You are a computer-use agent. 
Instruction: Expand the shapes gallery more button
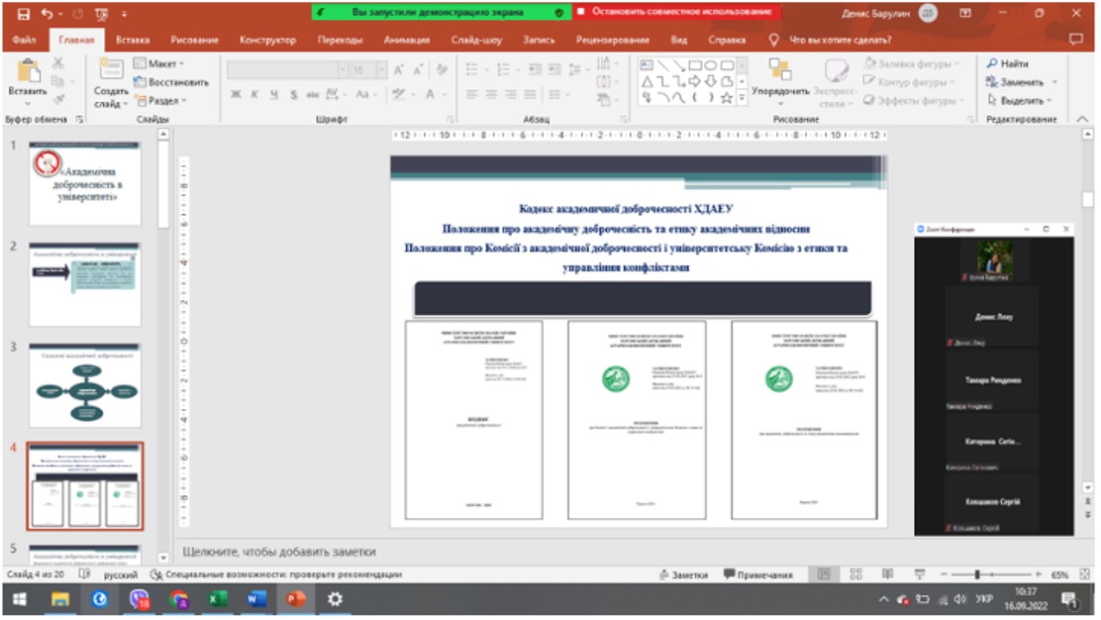(x=743, y=99)
